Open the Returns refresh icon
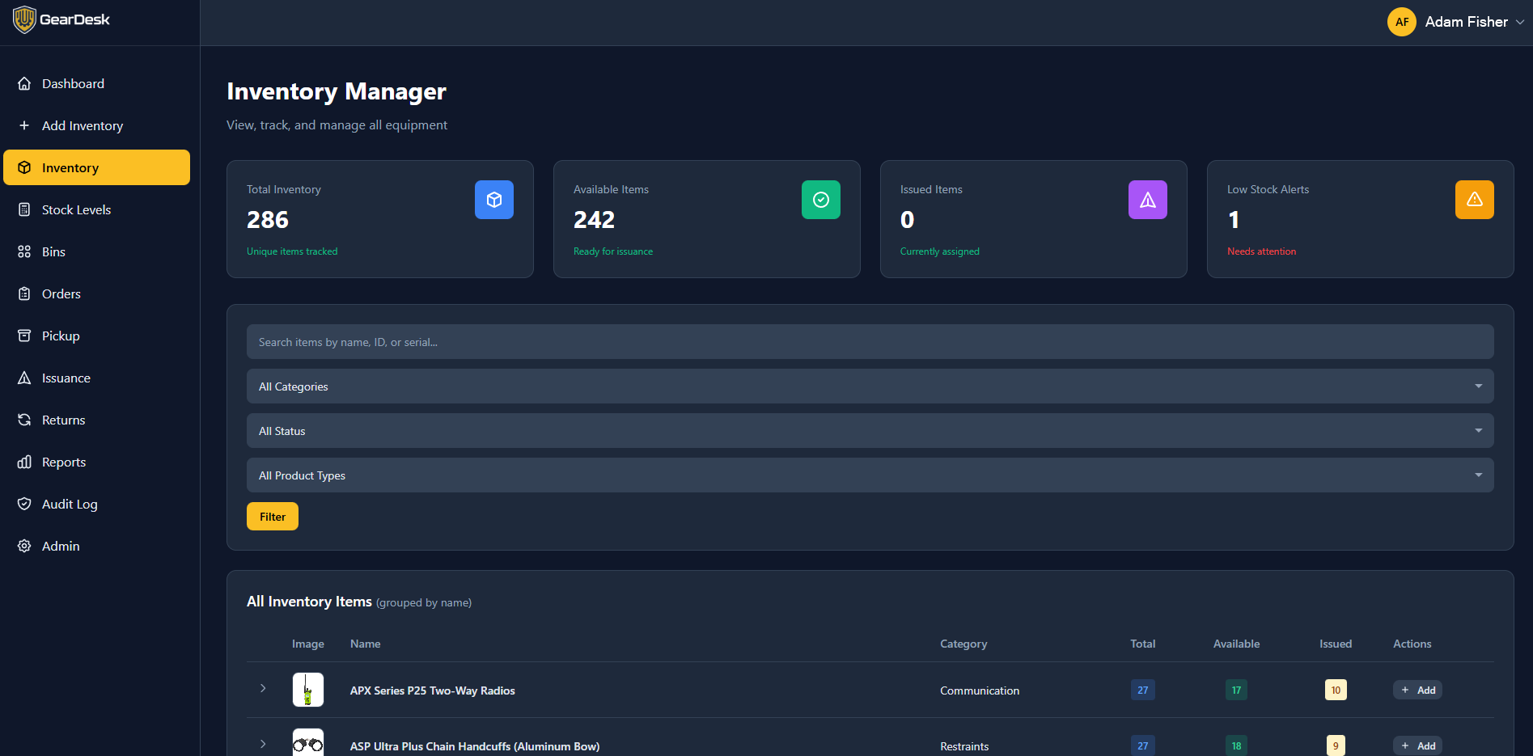1533x756 pixels. point(25,420)
